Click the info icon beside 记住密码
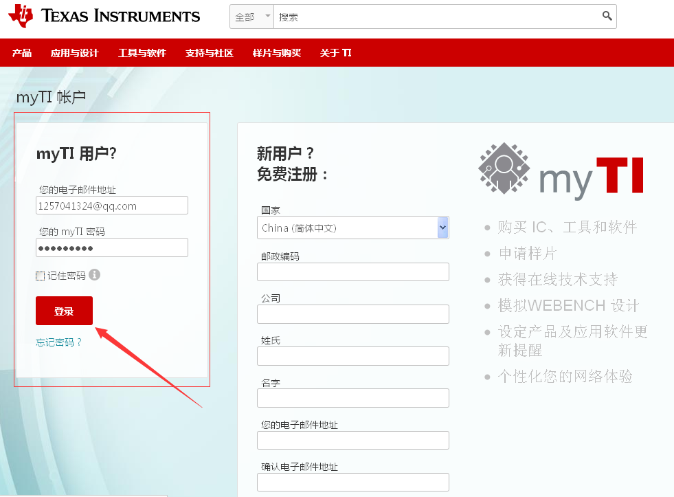This screenshot has width=674, height=497. point(93,275)
